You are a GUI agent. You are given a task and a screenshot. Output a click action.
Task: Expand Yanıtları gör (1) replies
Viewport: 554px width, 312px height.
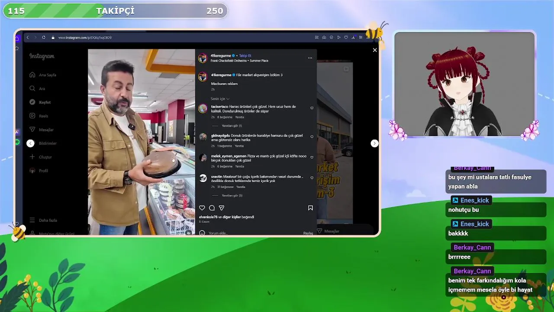click(232, 126)
